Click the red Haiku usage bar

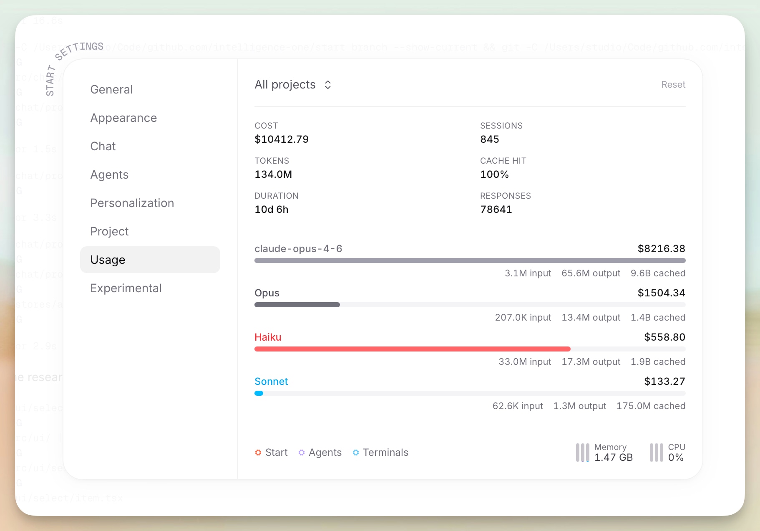tap(413, 349)
